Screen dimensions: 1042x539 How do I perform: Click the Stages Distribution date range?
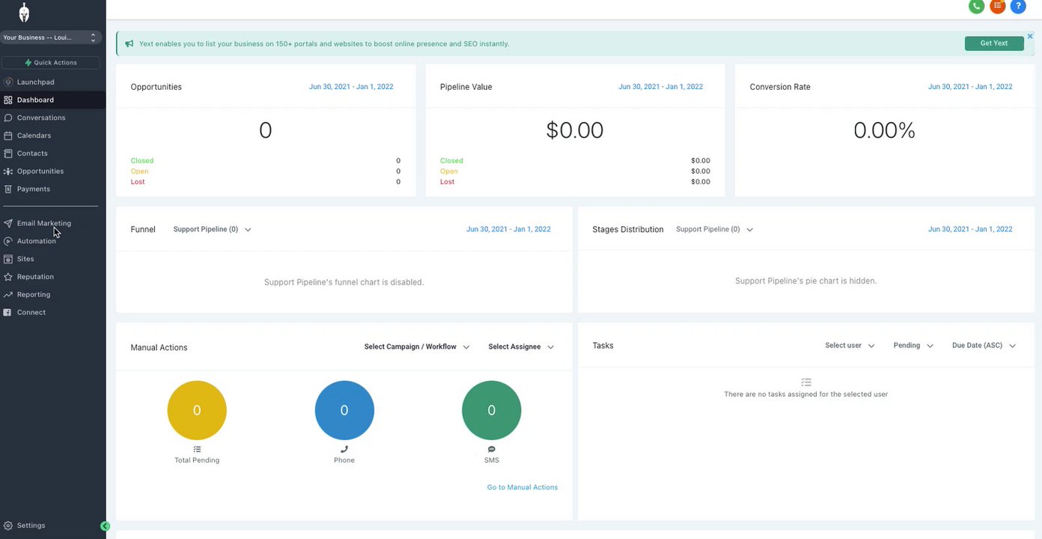click(970, 229)
